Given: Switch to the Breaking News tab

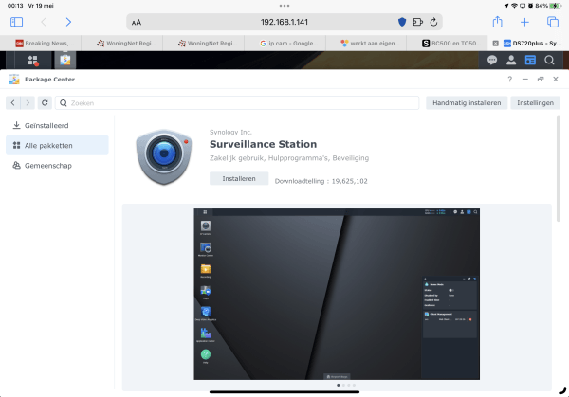Looking at the screenshot, I should (45, 44).
